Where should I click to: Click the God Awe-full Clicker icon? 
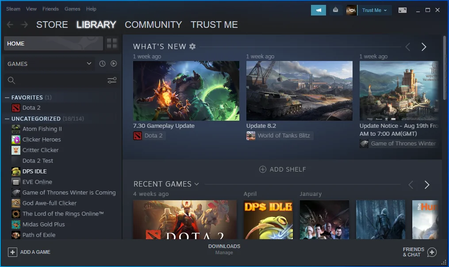pyautogui.click(x=16, y=203)
